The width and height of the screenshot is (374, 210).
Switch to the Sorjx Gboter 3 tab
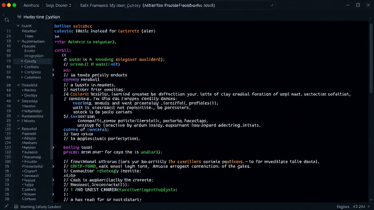tap(58, 5)
